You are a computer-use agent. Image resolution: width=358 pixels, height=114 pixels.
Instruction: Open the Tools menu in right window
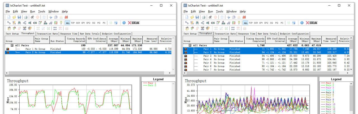(220, 11)
